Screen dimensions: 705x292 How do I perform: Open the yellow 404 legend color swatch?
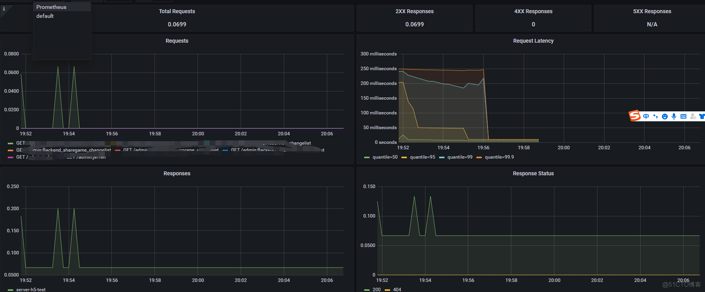(x=387, y=290)
